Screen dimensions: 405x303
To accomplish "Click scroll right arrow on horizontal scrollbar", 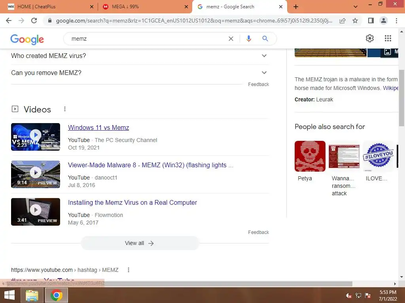I will coord(395,284).
